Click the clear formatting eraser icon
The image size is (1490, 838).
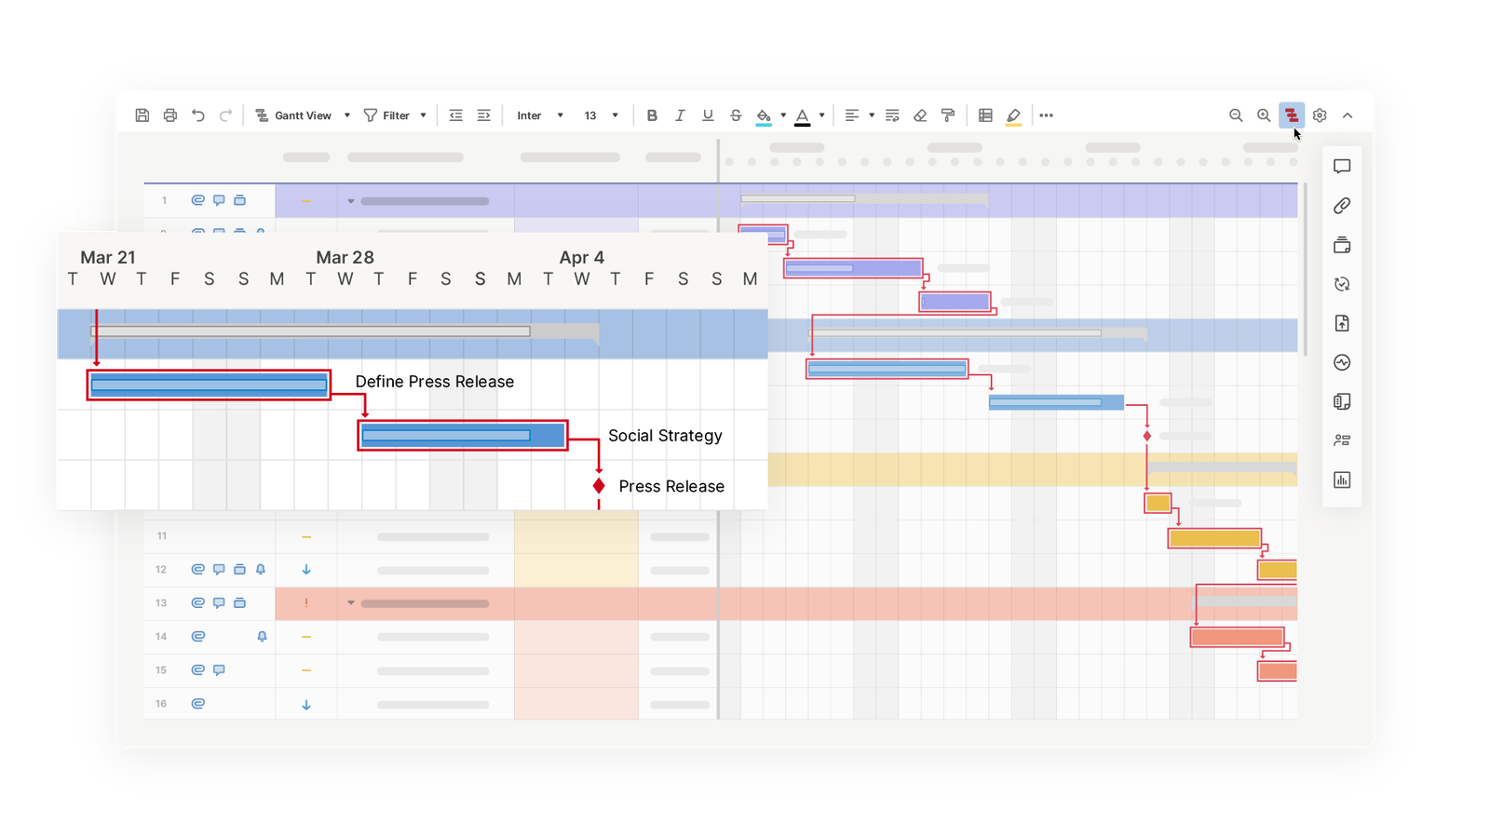(921, 115)
